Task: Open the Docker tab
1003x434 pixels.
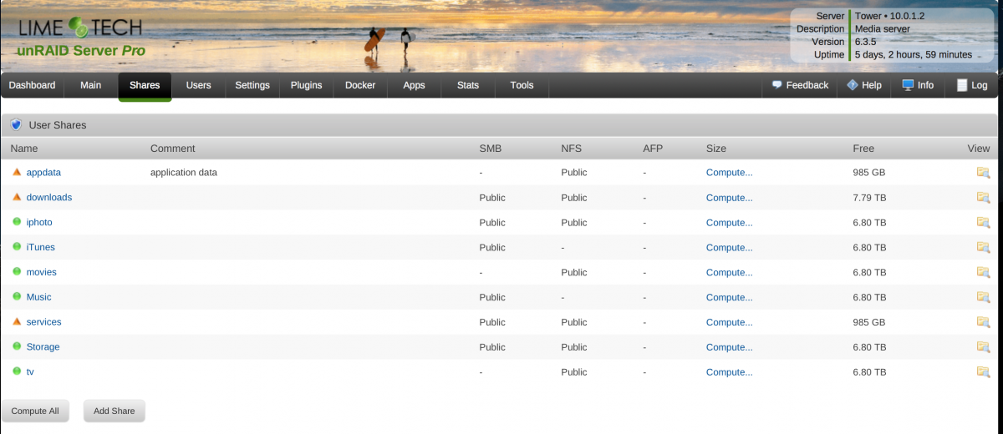Action: 360,85
